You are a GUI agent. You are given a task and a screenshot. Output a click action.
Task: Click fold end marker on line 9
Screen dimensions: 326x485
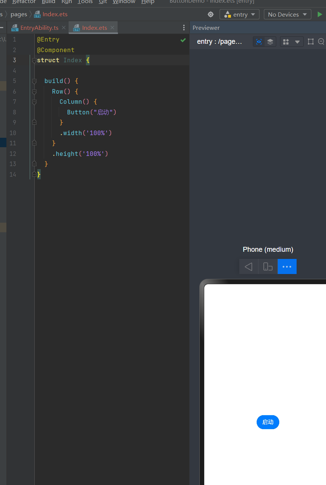(x=34, y=122)
